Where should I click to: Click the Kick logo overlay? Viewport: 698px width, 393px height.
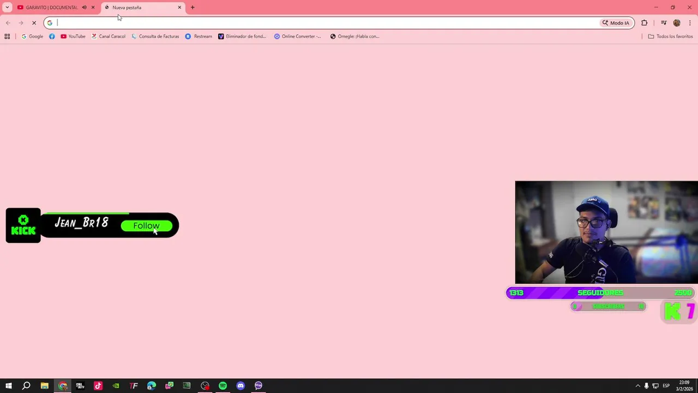coord(23,225)
